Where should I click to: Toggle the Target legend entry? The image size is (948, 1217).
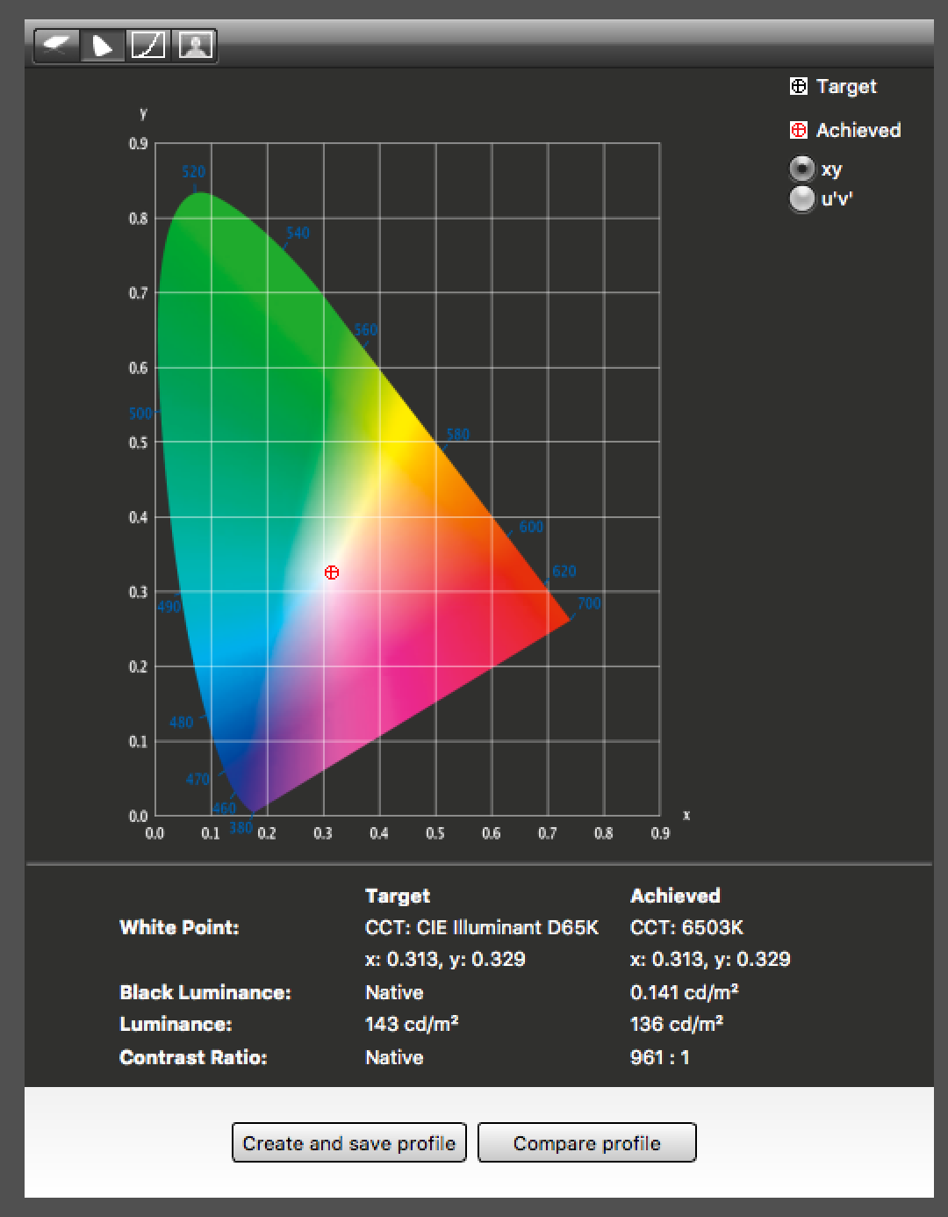845,86
